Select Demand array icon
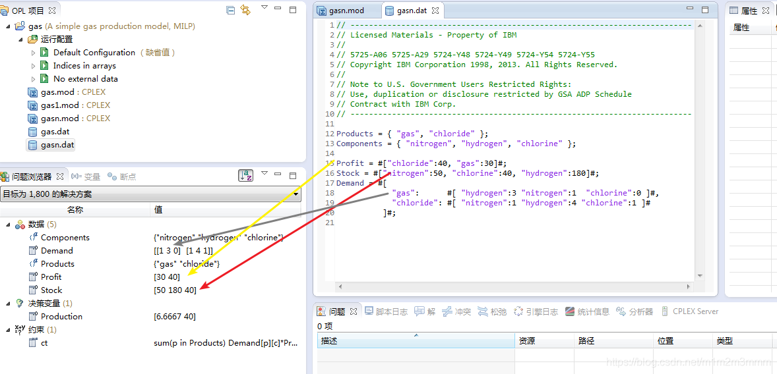 pyautogui.click(x=33, y=250)
